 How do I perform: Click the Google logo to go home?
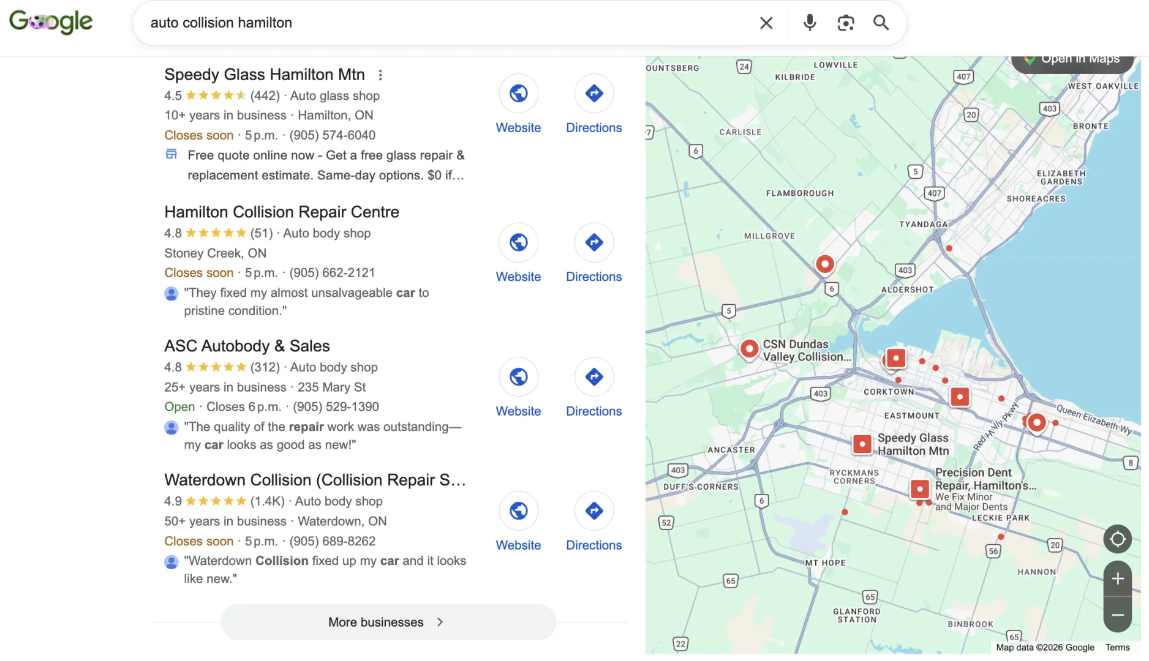[51, 22]
